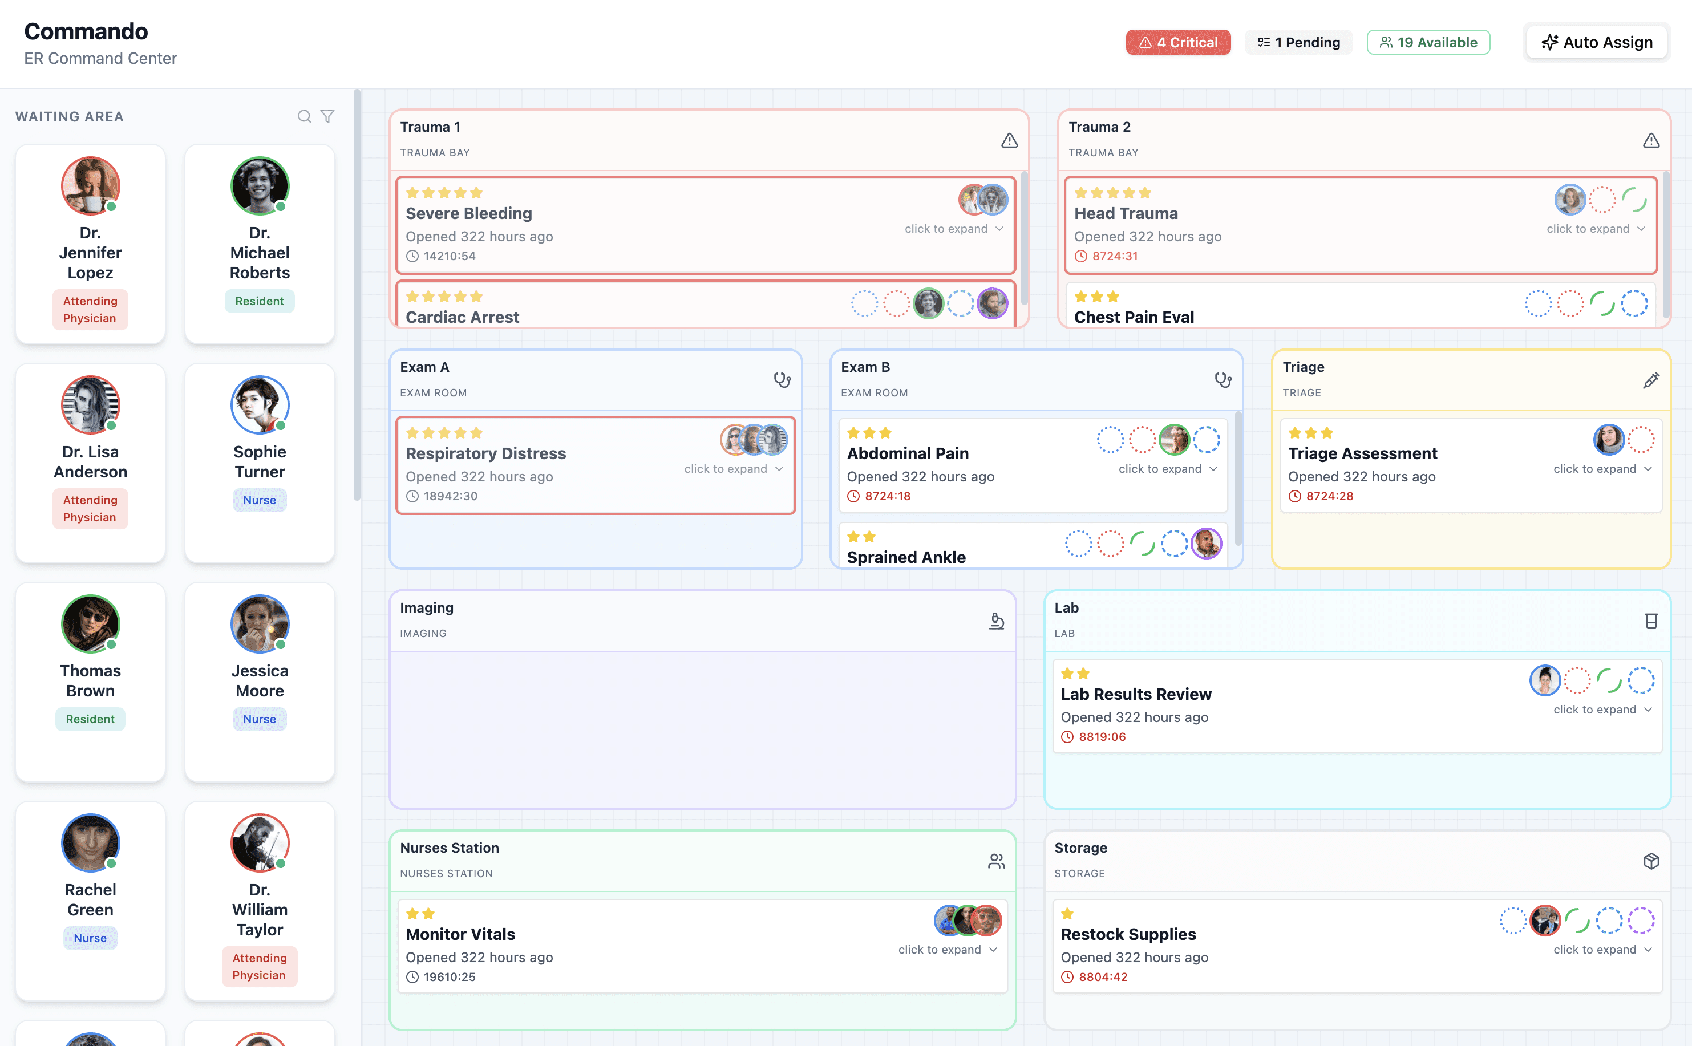Click the Triage syringe icon
The width and height of the screenshot is (1692, 1046).
coord(1650,380)
